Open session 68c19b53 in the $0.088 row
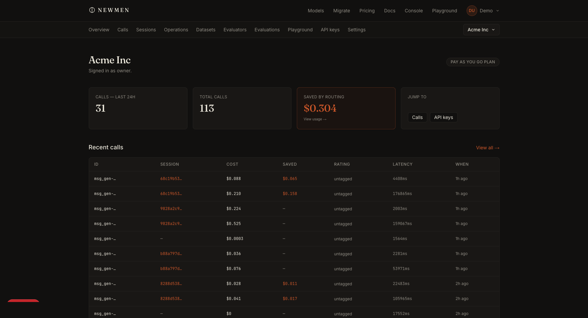 [x=171, y=179]
